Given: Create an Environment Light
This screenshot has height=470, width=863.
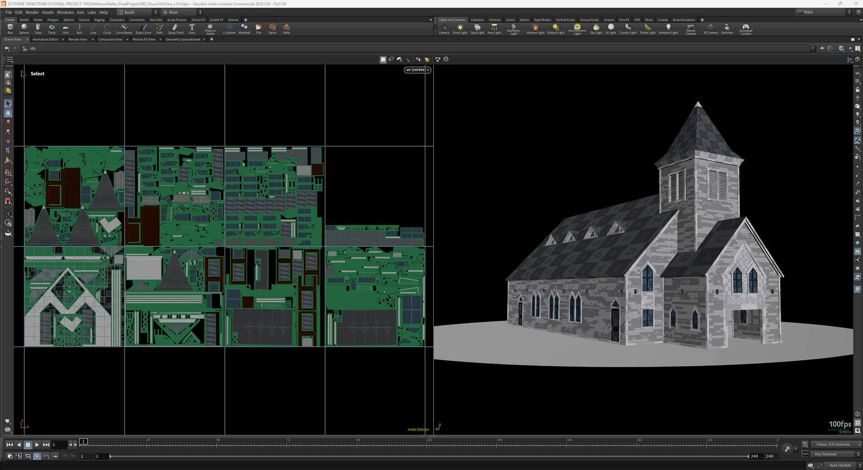Looking at the screenshot, I should [577, 29].
